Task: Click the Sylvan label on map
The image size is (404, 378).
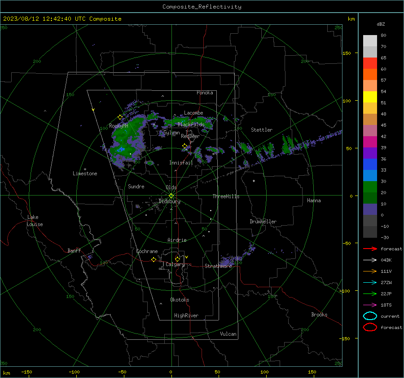Action: point(171,133)
